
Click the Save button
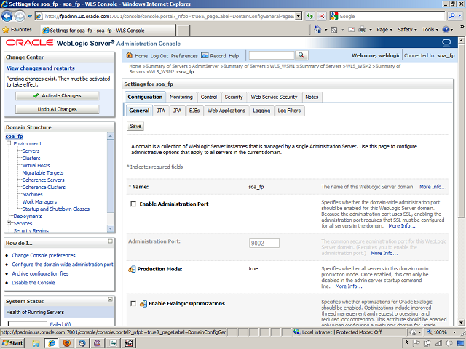(x=135, y=126)
